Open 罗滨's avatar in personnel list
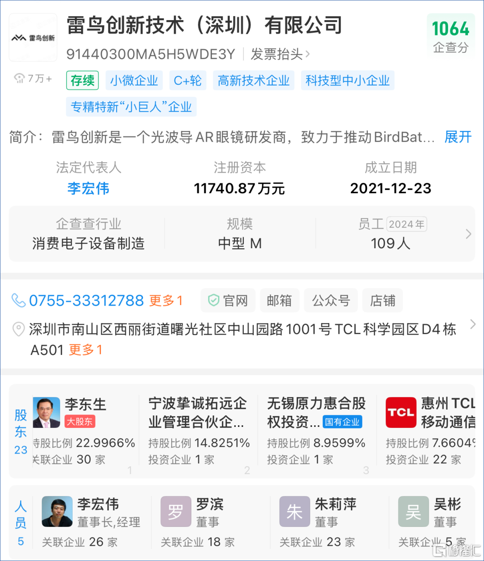 pos(176,511)
